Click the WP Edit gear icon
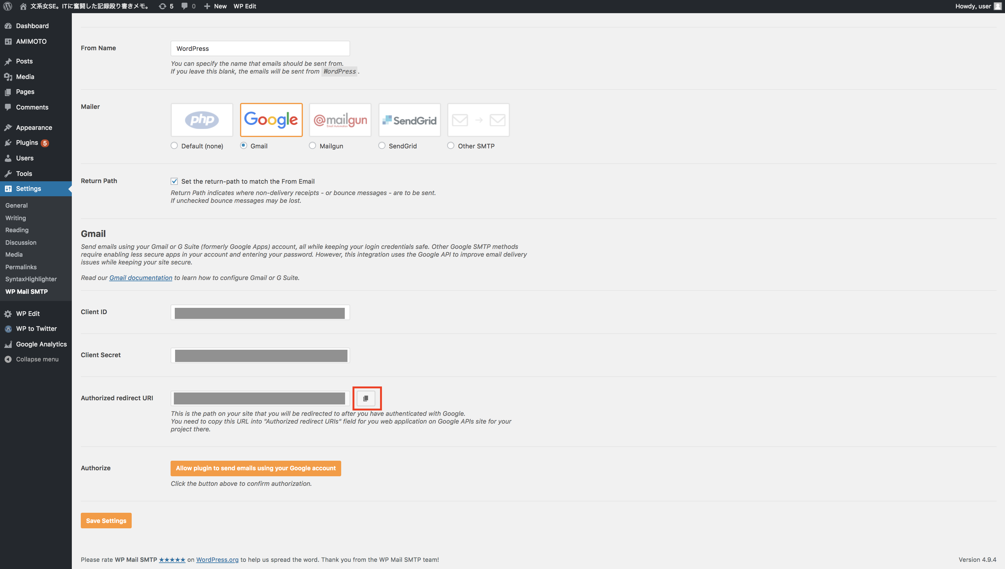This screenshot has height=569, width=1005. click(8, 314)
